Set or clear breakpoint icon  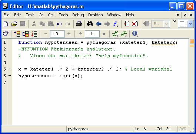[127, 24]
